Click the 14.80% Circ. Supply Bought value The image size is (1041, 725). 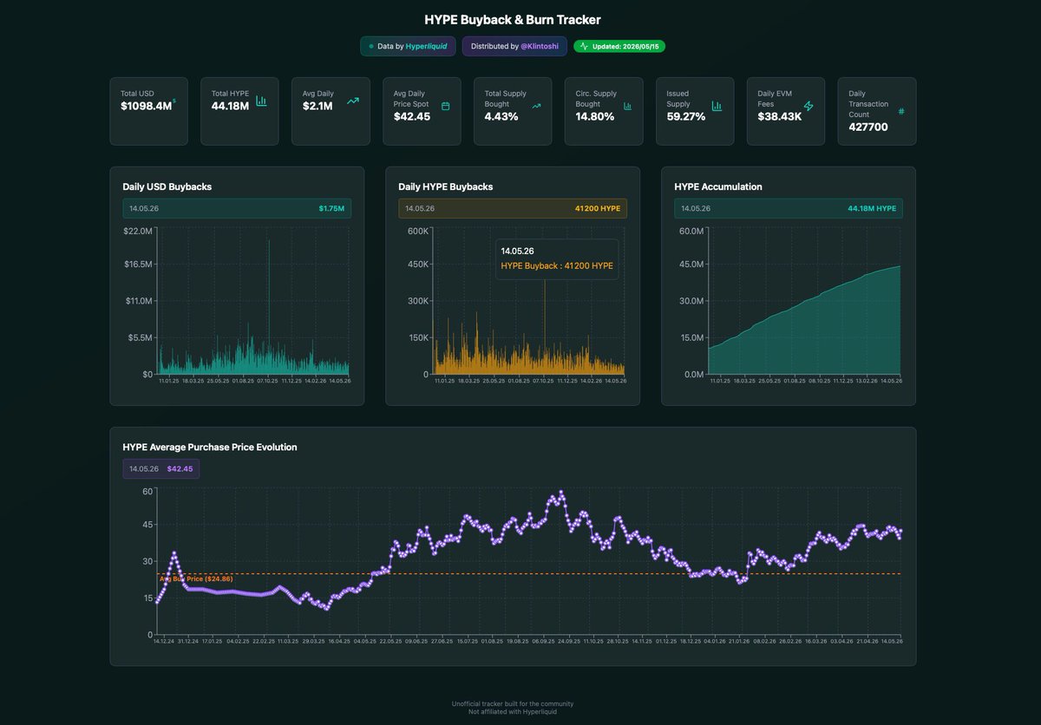tap(595, 116)
